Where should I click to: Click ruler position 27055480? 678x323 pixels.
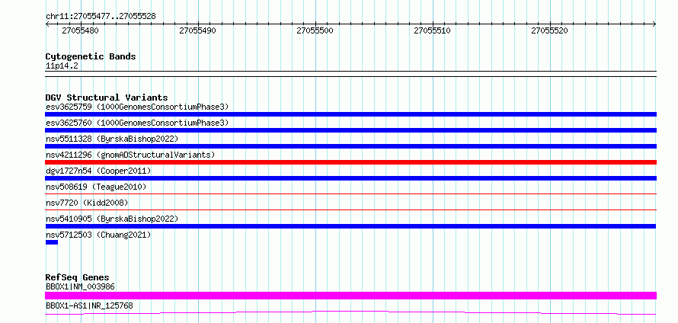pos(80,30)
